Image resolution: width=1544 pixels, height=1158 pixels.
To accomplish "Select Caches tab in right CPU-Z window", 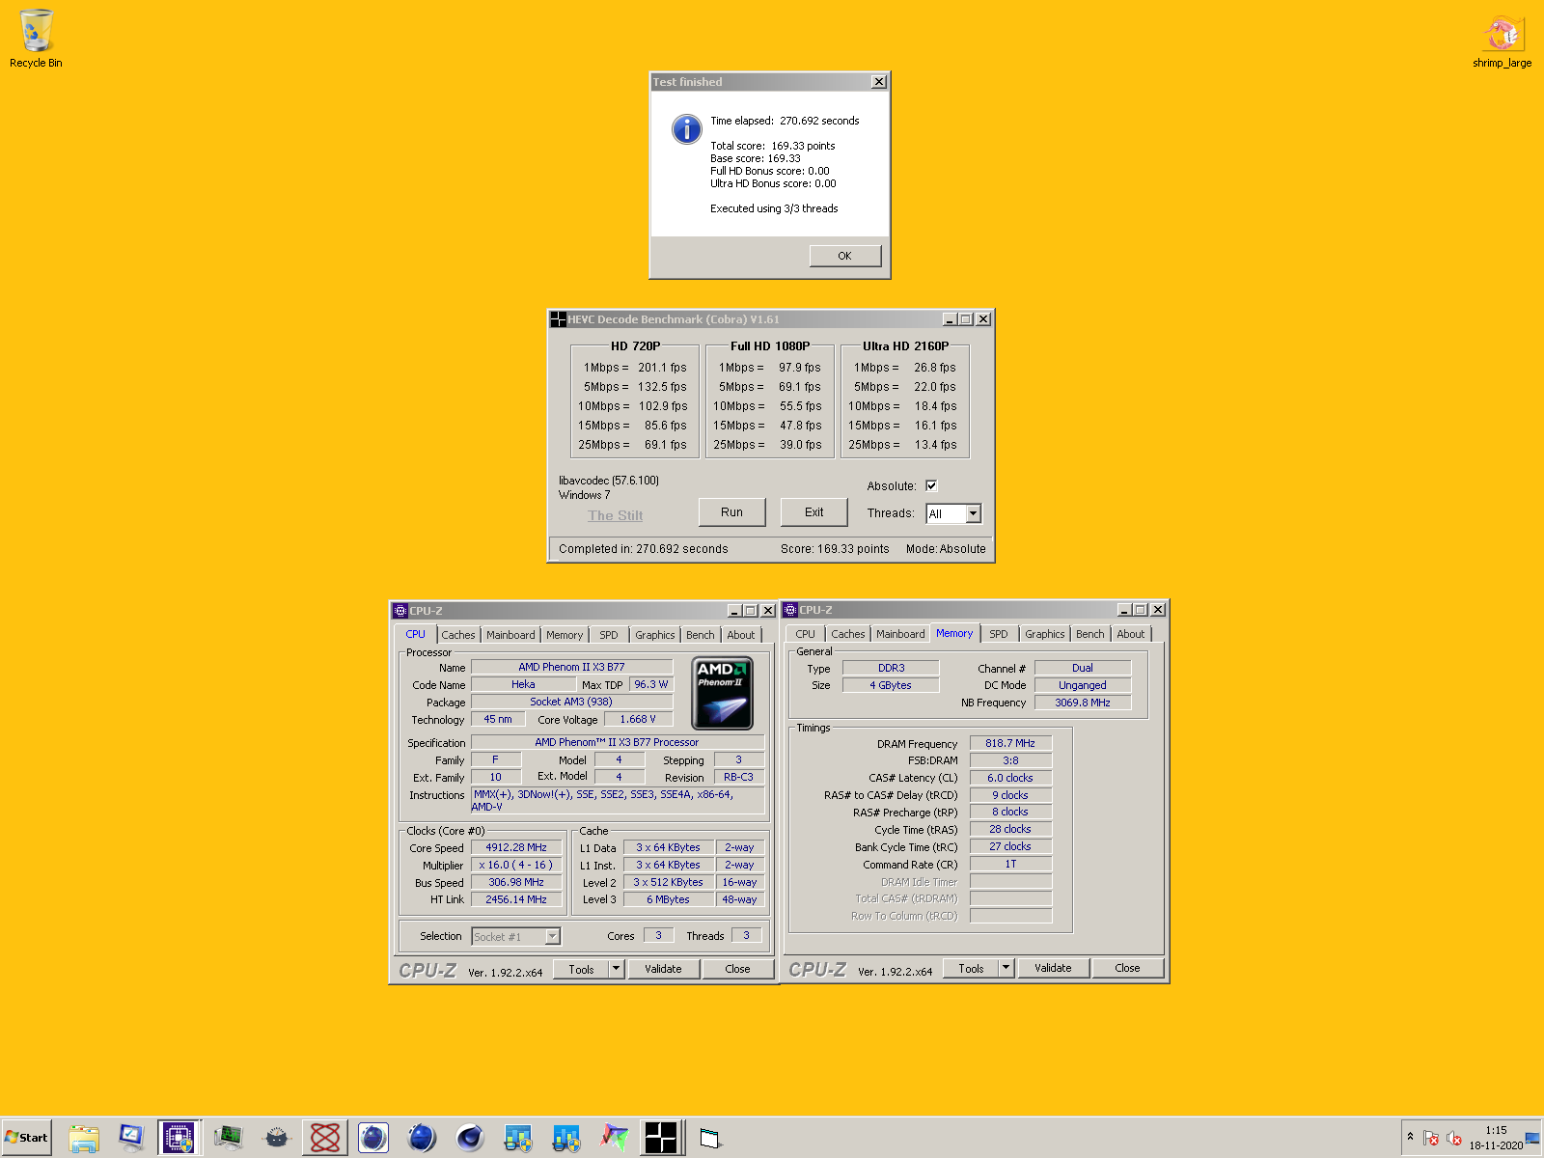I will [x=848, y=634].
